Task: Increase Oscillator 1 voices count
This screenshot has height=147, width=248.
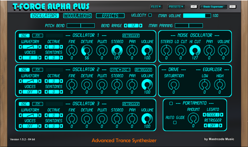Action: pos(40,58)
